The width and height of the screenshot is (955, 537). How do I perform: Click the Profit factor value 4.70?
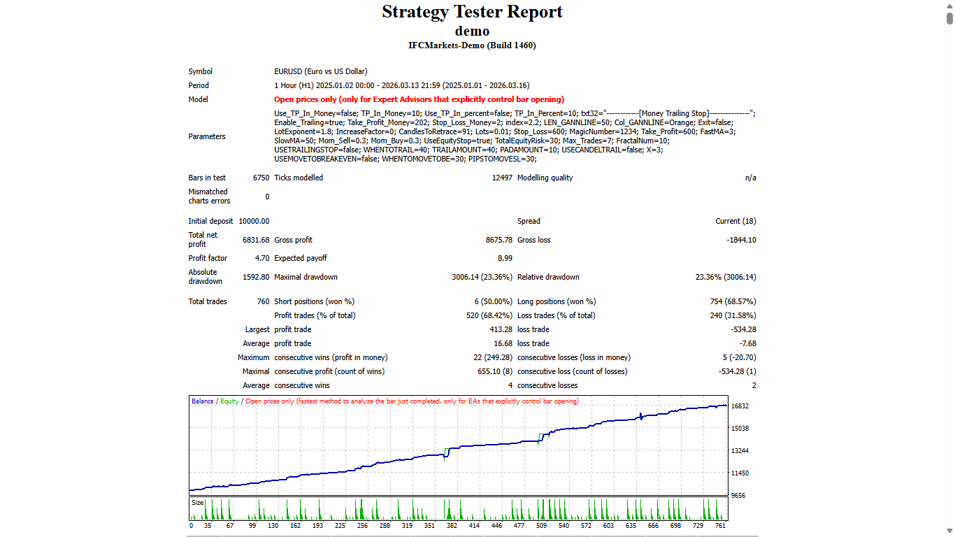pos(261,258)
